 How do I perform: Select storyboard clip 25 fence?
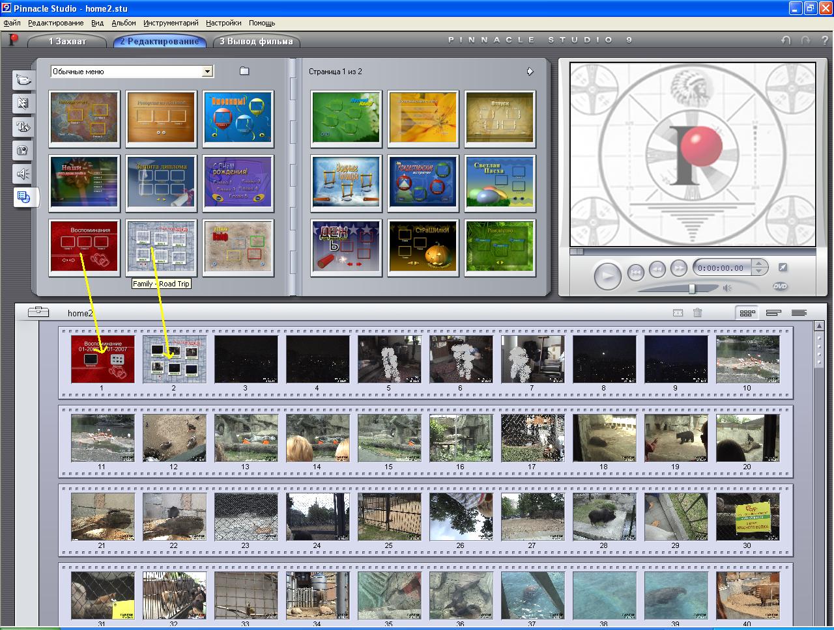point(389,517)
